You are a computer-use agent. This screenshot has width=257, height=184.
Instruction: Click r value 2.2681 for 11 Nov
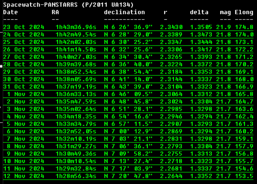point(171,169)
